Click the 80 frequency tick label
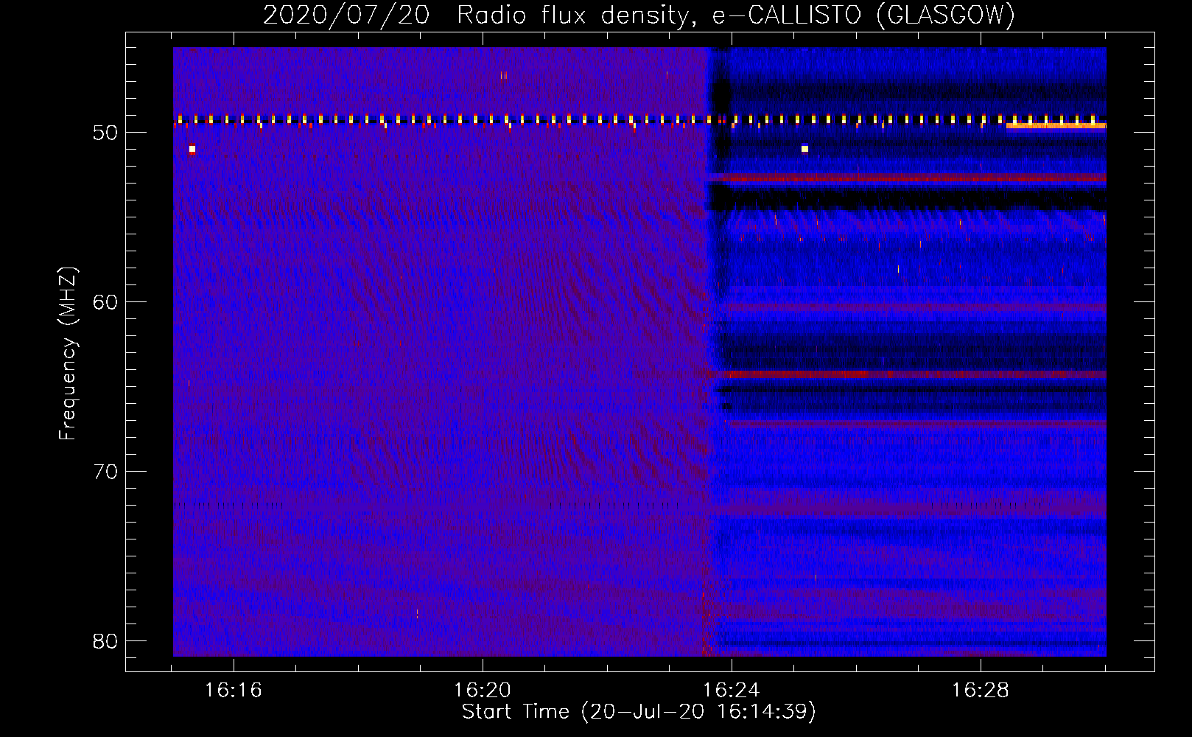Viewport: 1192px width, 737px height. coord(105,641)
